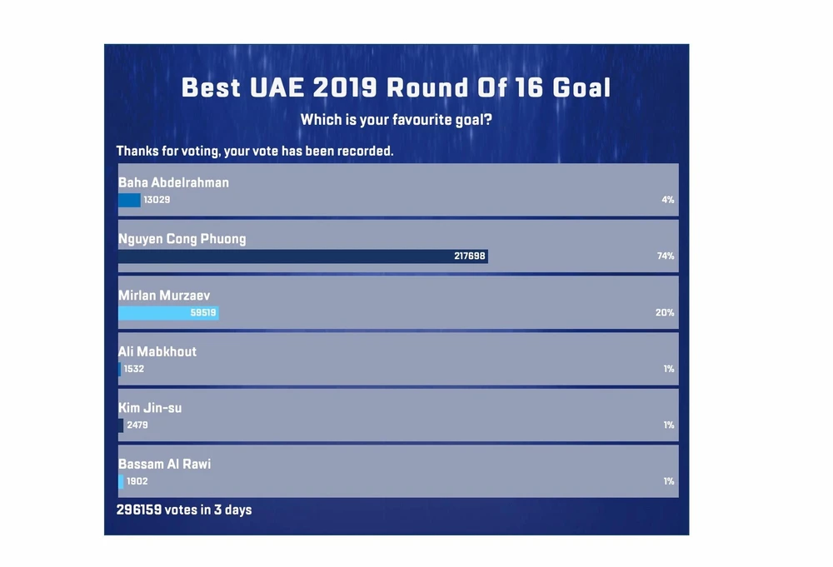Click the 1% beside Ali Mabkhout
Screen dimensions: 833x567
tap(668, 369)
